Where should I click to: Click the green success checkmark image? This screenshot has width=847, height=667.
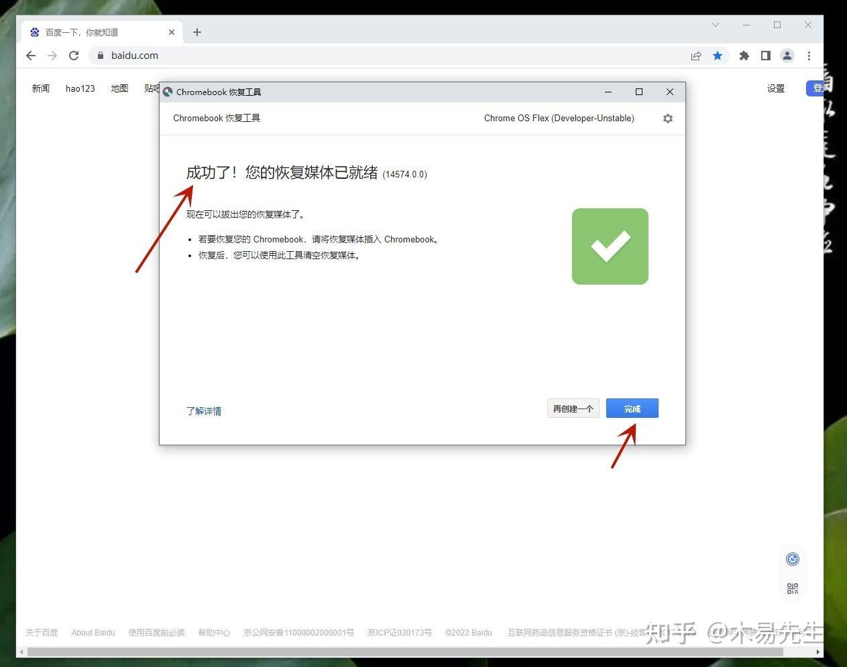pyautogui.click(x=610, y=246)
